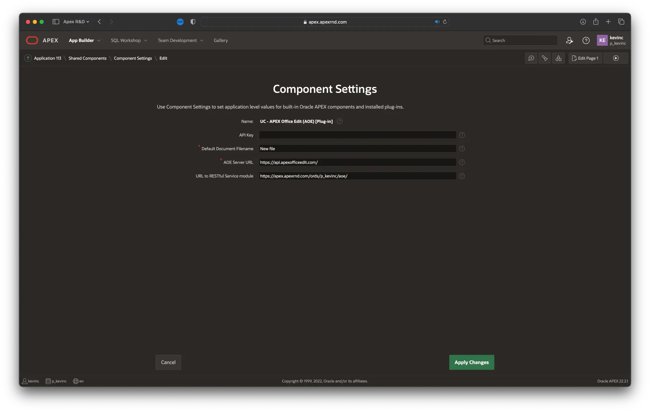Click the Oracle APEX logo icon

click(x=32, y=40)
